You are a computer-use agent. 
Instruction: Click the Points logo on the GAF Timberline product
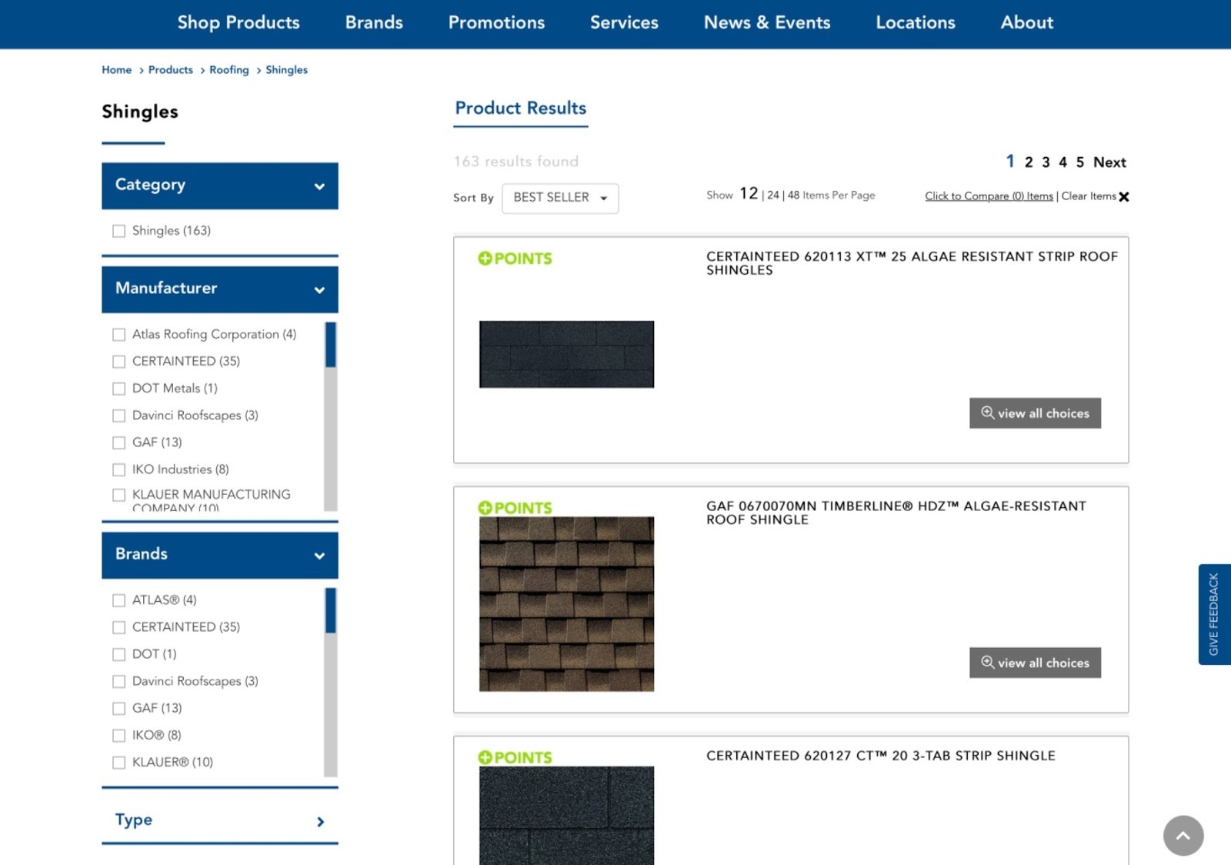click(x=515, y=508)
